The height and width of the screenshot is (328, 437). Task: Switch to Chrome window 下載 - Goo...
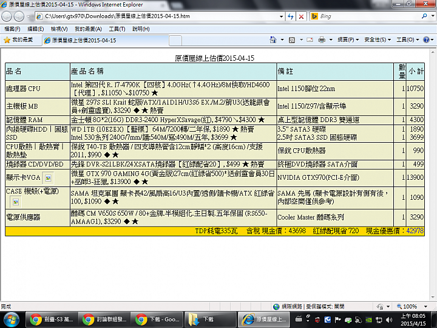pos(157,319)
